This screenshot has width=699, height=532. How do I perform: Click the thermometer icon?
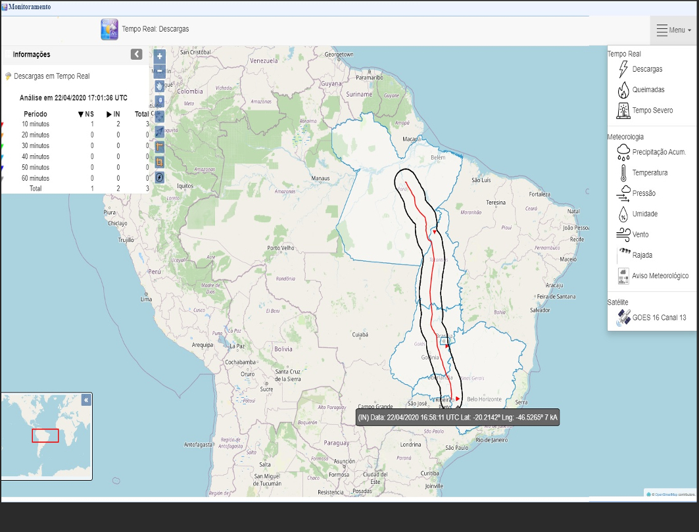[623, 172]
